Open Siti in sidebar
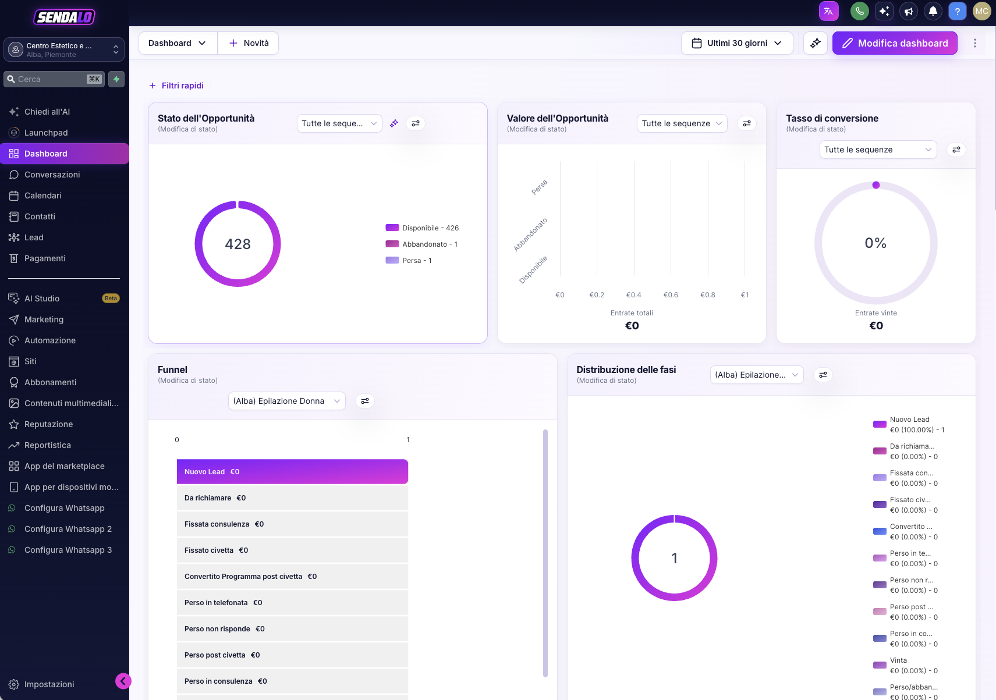Viewport: 996px width, 700px height. pyautogui.click(x=65, y=361)
